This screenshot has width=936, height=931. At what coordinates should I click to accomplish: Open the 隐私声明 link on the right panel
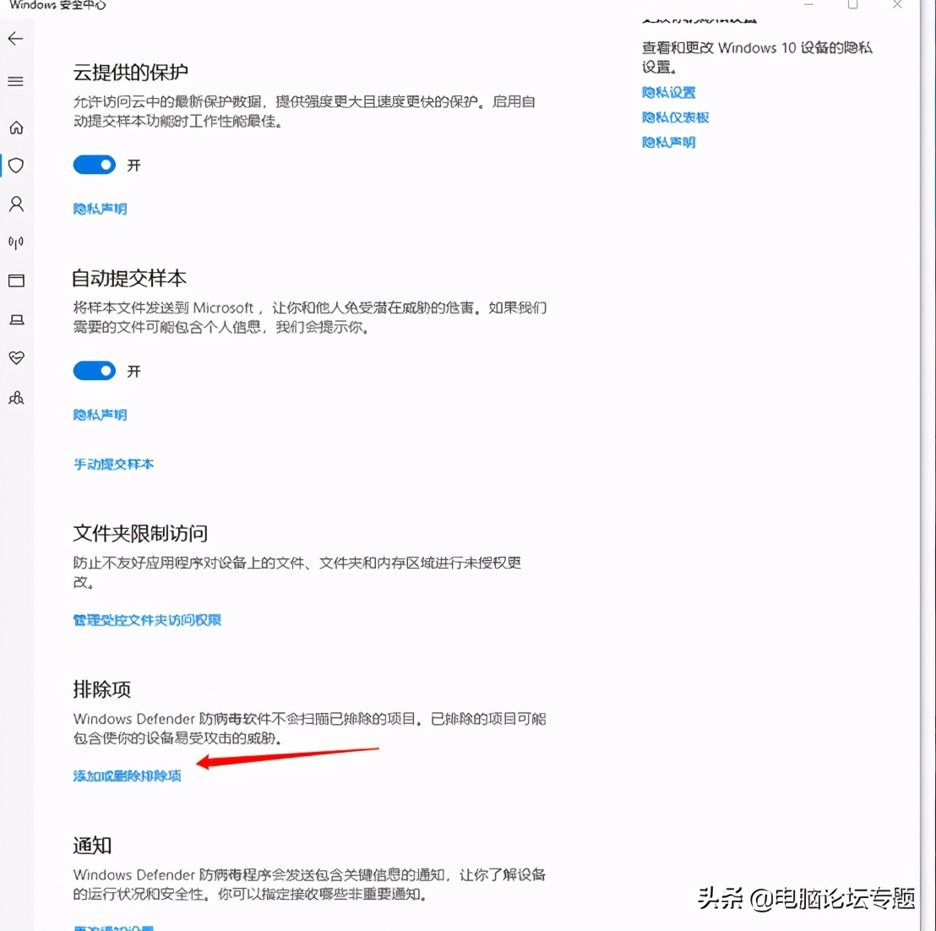pyautogui.click(x=668, y=142)
